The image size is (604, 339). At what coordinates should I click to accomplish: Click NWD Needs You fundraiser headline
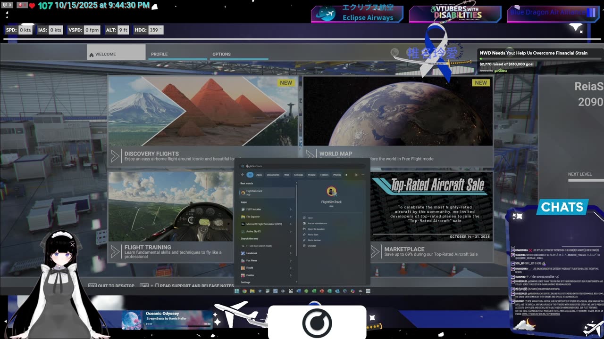(x=534, y=53)
